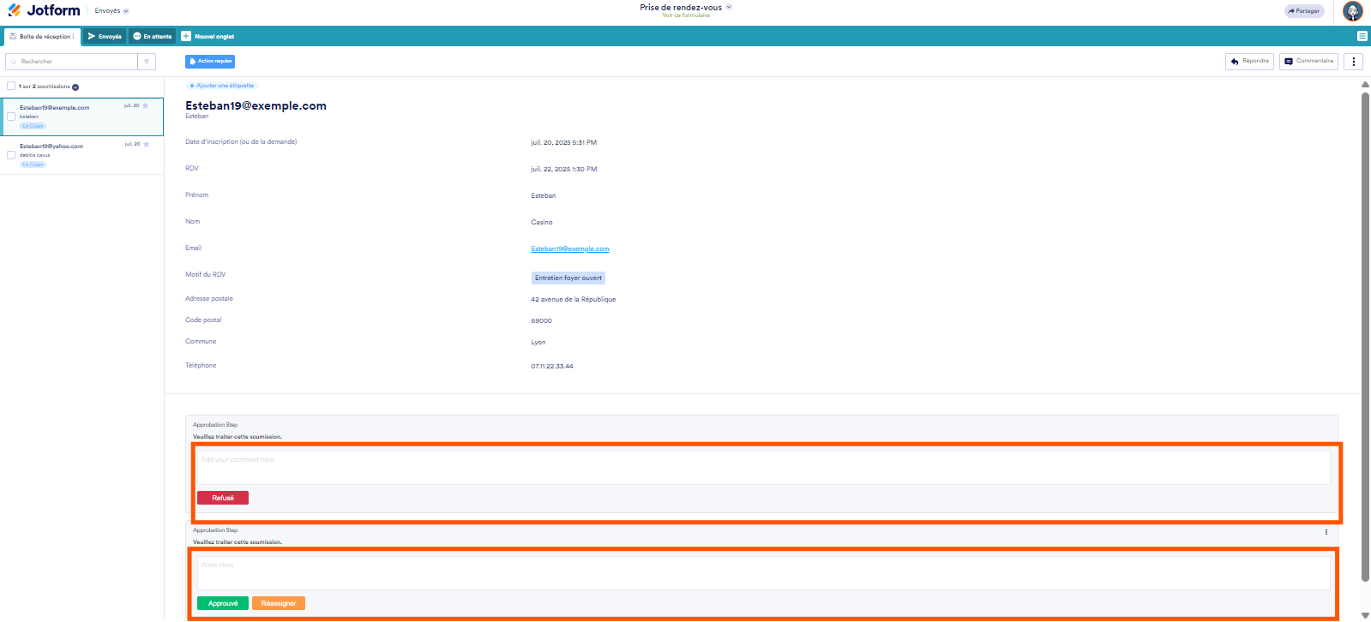Click the date value 'juil. 20, 2025 5:31 PM'
The height and width of the screenshot is (622, 1371).
(x=564, y=143)
